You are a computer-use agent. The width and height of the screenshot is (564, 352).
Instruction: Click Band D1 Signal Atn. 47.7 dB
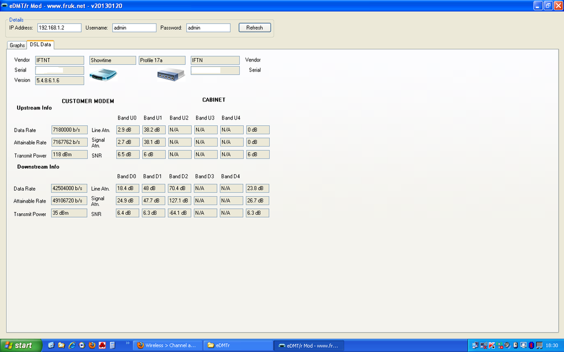tap(154, 200)
